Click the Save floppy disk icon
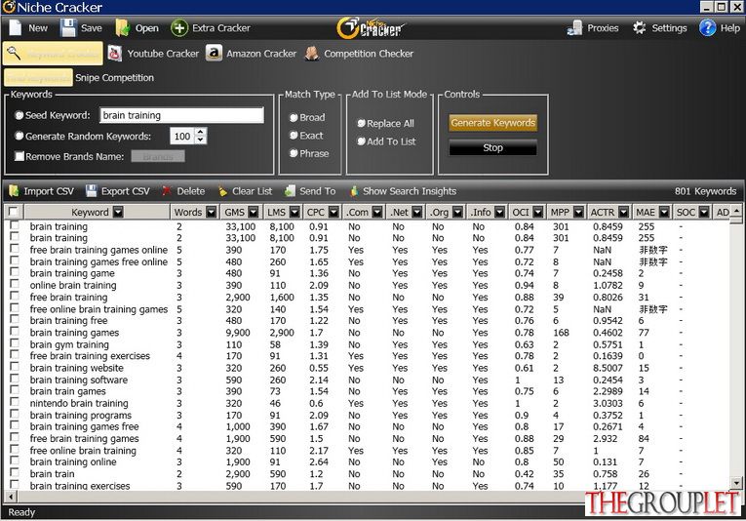The image size is (746, 521). click(x=68, y=28)
